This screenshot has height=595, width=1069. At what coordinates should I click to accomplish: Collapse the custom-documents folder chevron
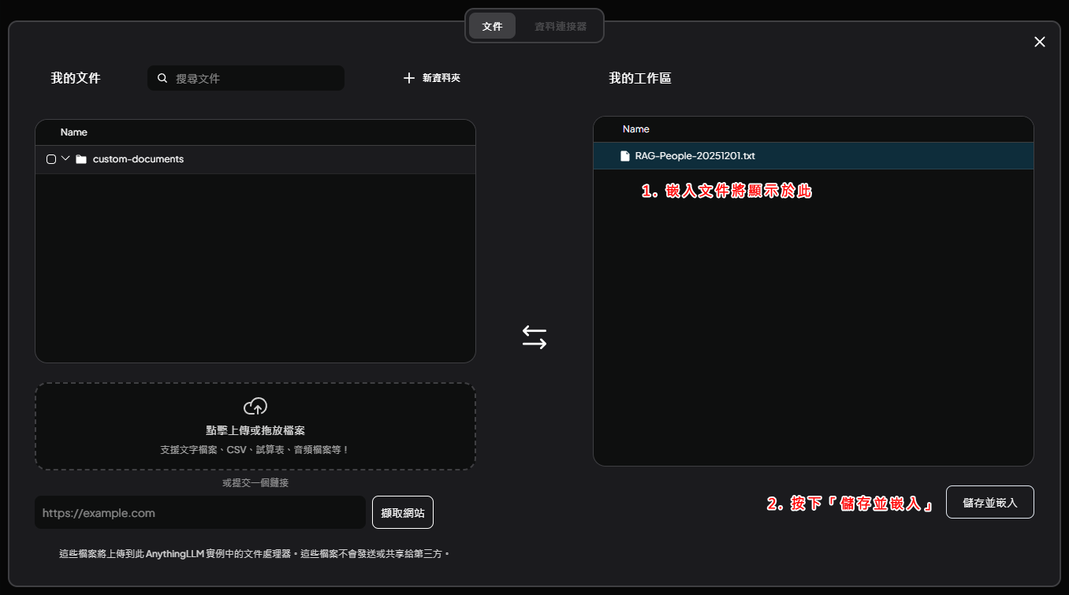pos(65,158)
